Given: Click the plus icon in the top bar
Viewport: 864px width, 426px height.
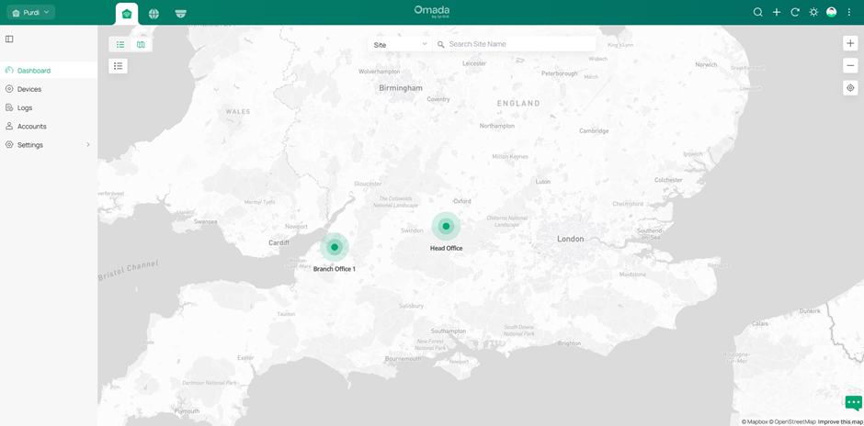Looking at the screenshot, I should click(777, 13).
